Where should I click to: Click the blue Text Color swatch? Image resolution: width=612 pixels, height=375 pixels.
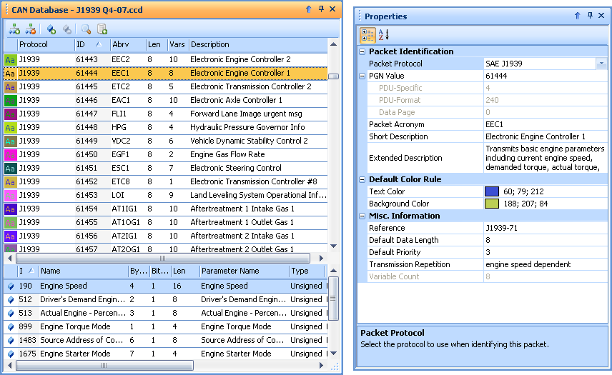point(492,191)
